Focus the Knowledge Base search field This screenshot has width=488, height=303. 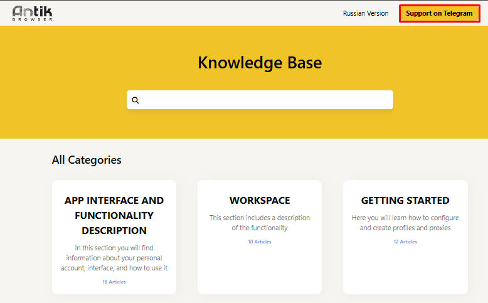[260, 100]
